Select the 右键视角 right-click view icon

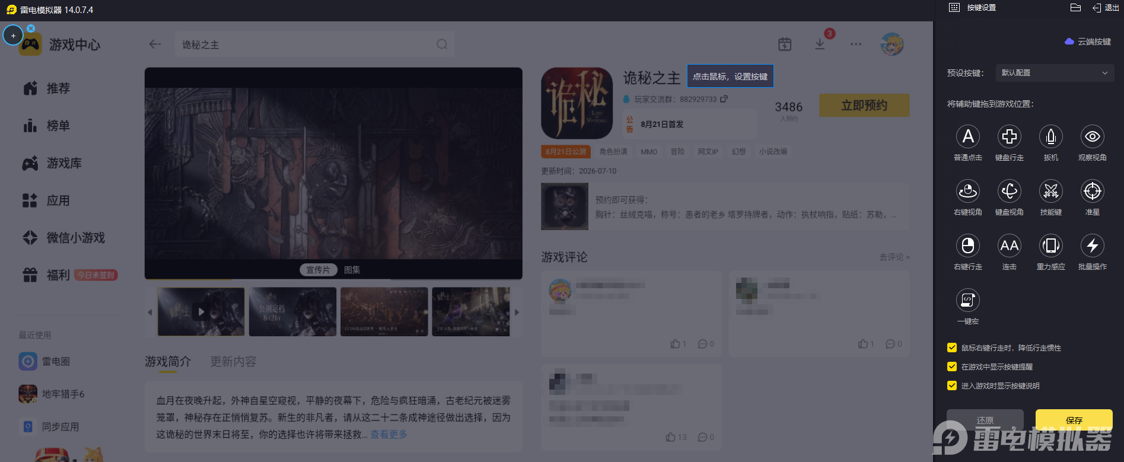pyautogui.click(x=968, y=191)
